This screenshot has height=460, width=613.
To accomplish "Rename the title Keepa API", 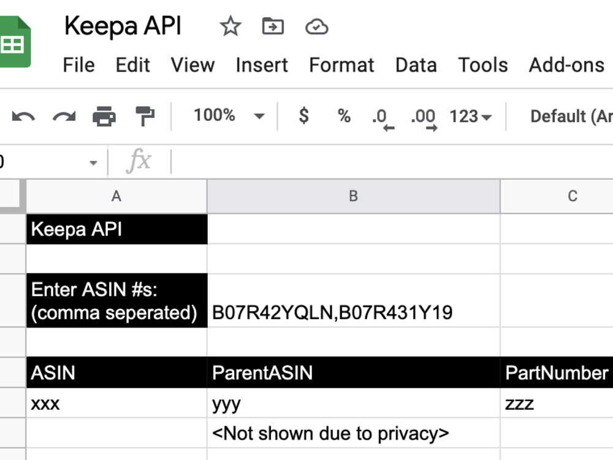I will click(x=123, y=26).
